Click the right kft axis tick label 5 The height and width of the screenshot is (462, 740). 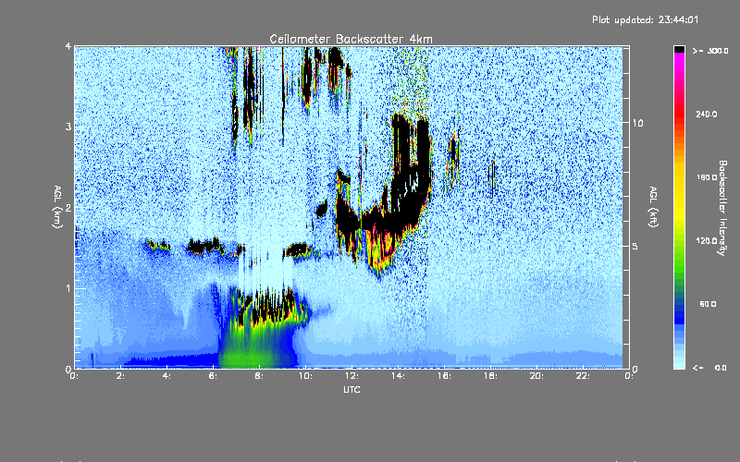[635, 246]
